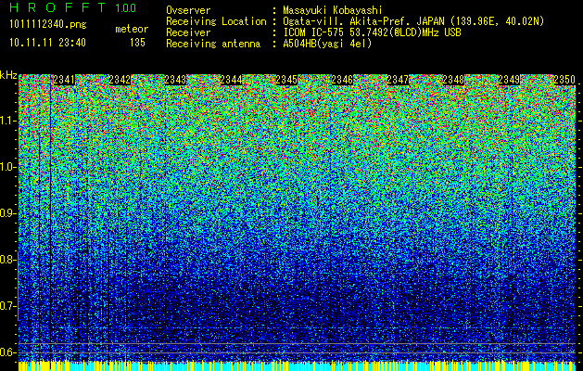
Task: Click the 2348 time marker
Action: pos(453,80)
